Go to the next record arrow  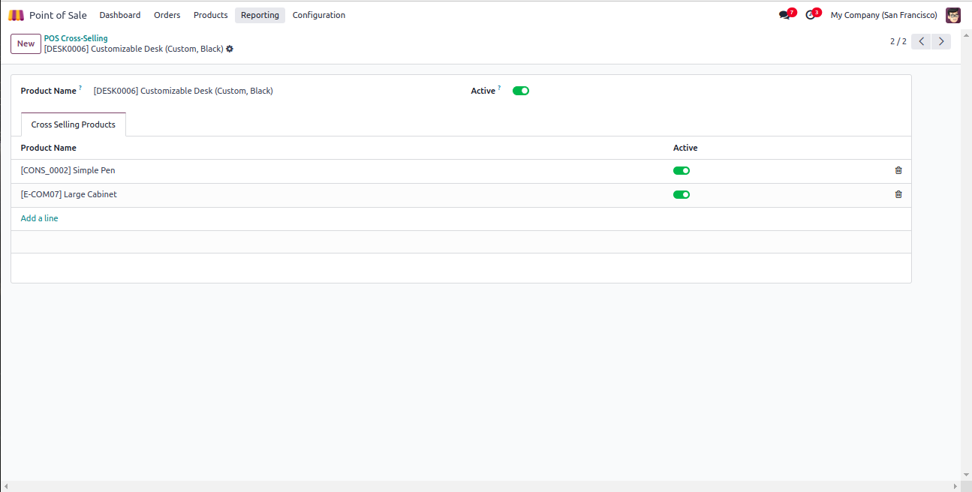[x=940, y=41]
